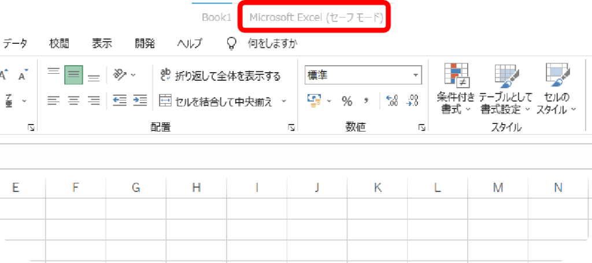Image resolution: width=592 pixels, height=263 pixels.
Task: Open the 配置 dialog launcher
Action: point(291,127)
